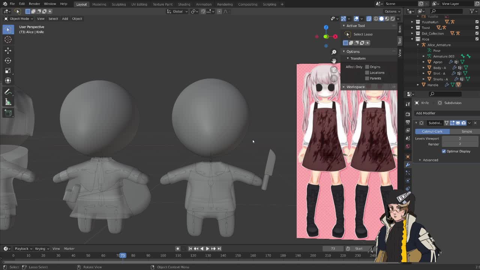This screenshot has height=270, width=480.
Task: Click the Blender logo menu icon
Action: [4, 4]
